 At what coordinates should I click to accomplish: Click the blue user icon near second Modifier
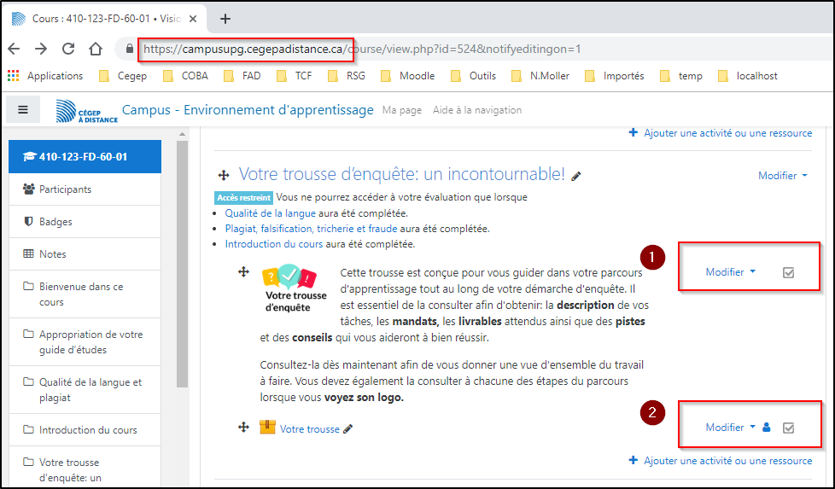766,428
